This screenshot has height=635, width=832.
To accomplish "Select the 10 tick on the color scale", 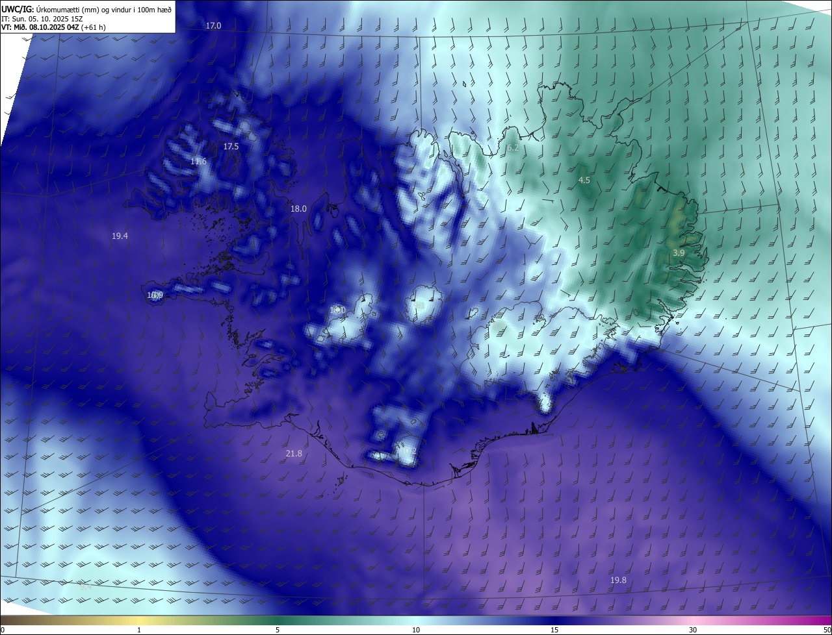I will pos(416,630).
